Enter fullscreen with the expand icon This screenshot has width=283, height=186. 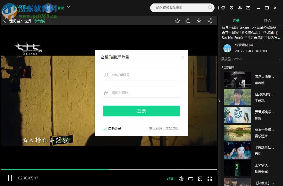point(210,179)
